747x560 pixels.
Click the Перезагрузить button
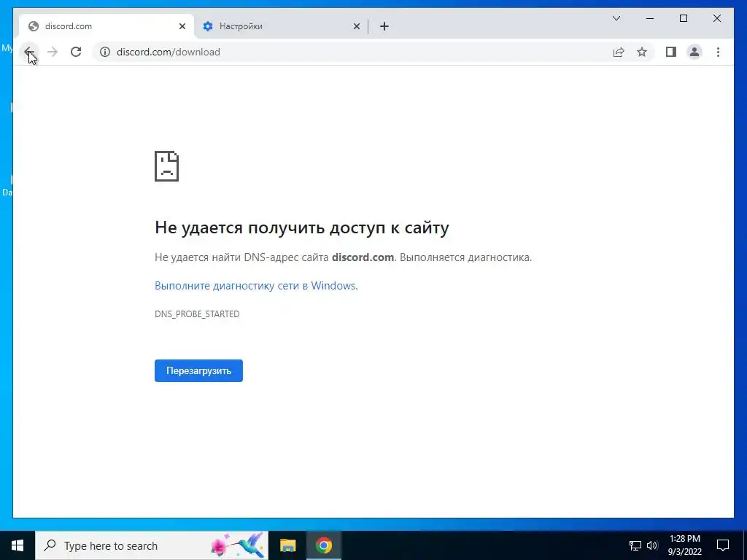coord(198,370)
